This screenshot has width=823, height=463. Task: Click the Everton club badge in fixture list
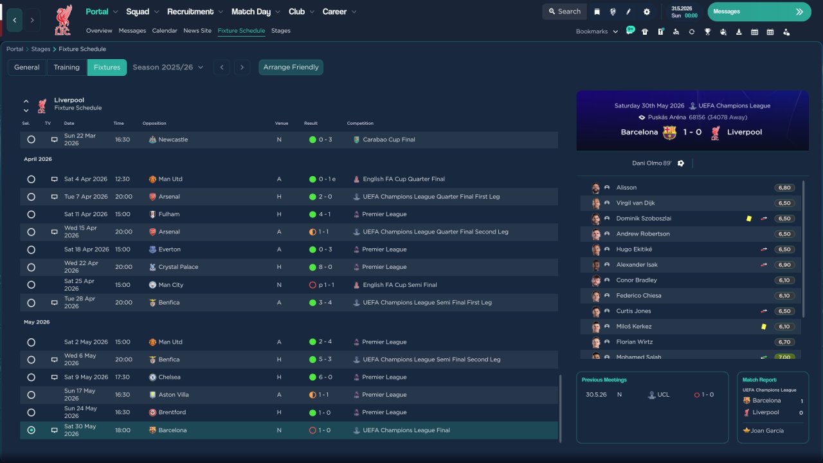pos(152,250)
